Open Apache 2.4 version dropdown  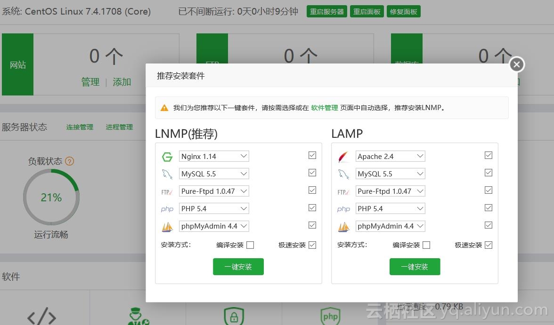(x=390, y=156)
